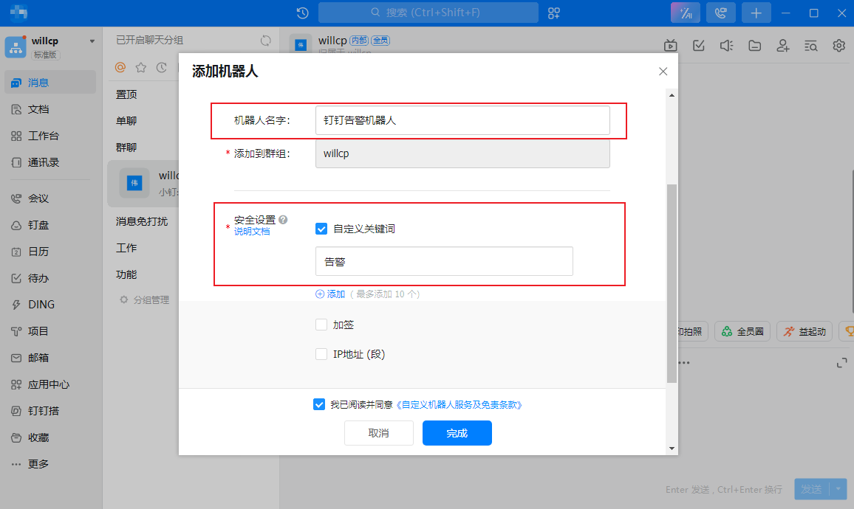Uncheck the 自定义关键词 checkbox
The height and width of the screenshot is (509, 854).
pos(321,229)
